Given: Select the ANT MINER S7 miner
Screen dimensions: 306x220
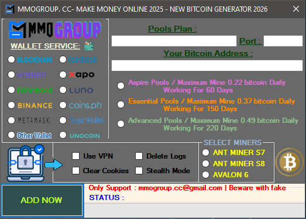Looking at the screenshot, I should point(206,153).
